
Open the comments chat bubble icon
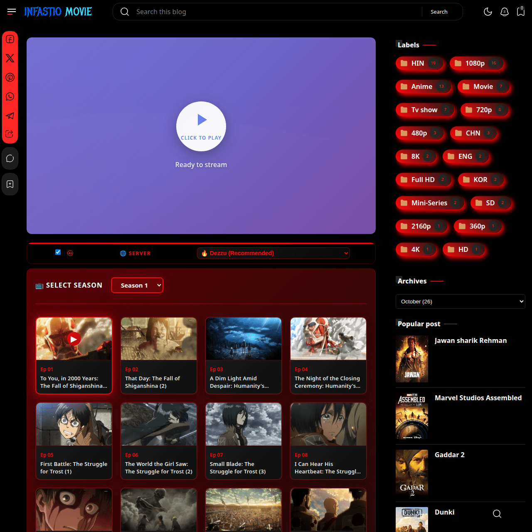coord(10,158)
